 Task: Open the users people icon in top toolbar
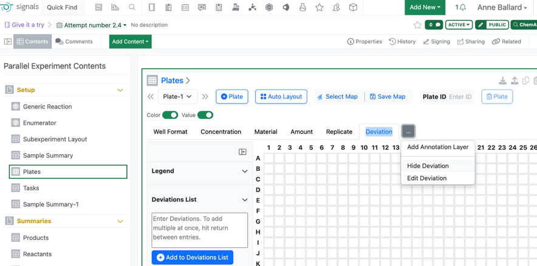(337, 7)
